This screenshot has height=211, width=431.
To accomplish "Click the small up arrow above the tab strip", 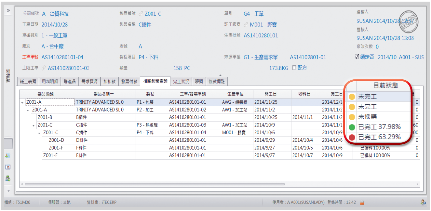I will 220,75.
